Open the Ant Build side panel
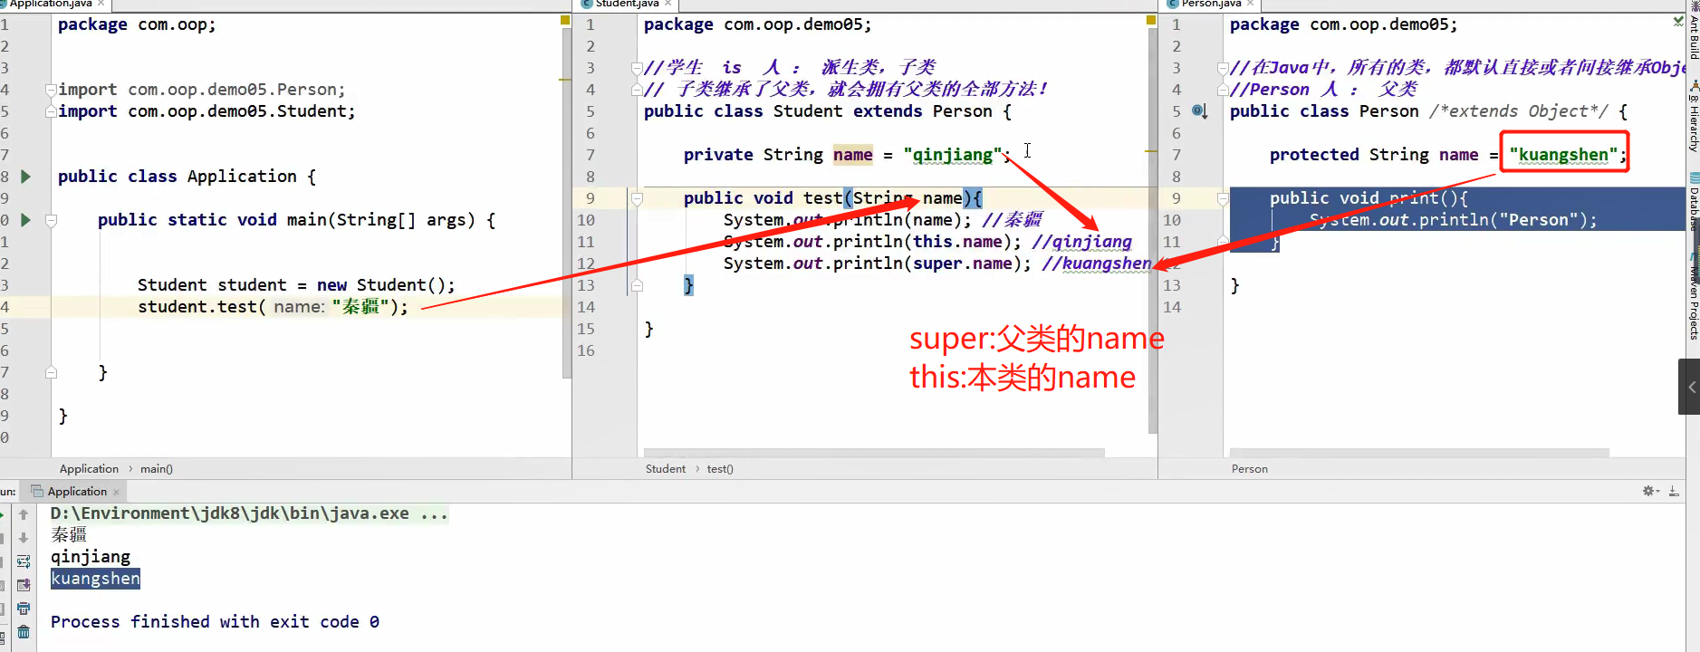 click(1693, 33)
